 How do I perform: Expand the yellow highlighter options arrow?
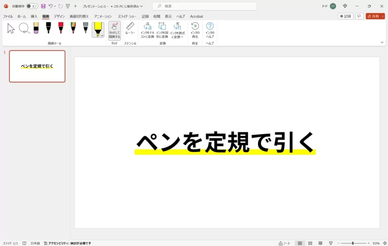tap(102, 35)
